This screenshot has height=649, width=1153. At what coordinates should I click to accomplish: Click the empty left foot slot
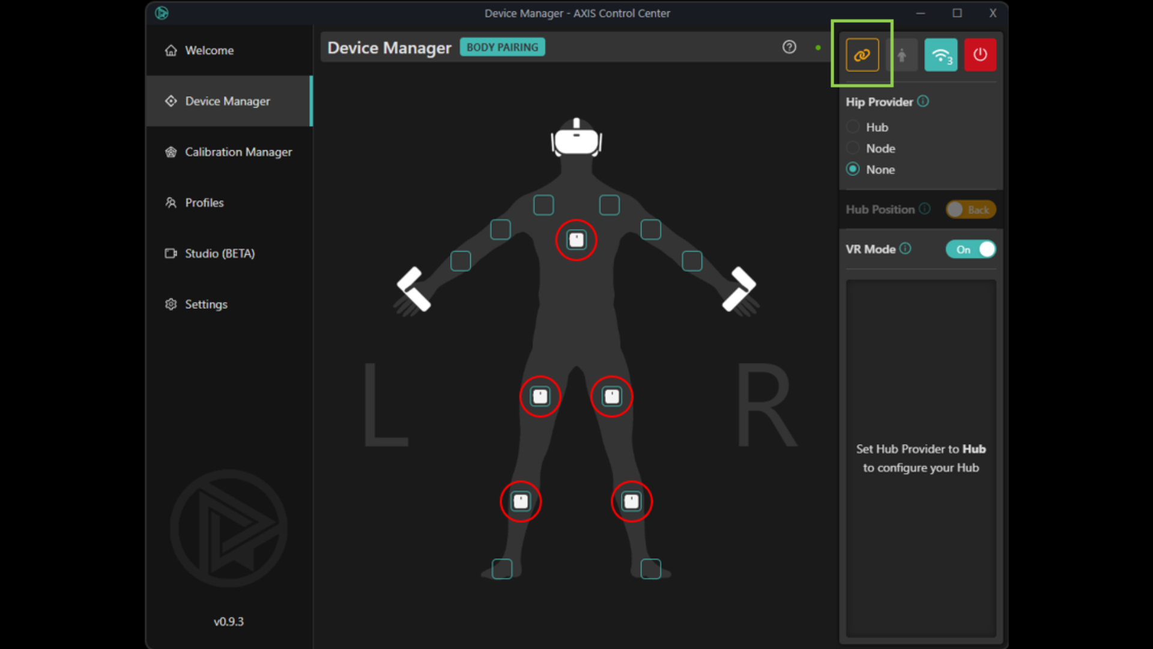(x=501, y=568)
